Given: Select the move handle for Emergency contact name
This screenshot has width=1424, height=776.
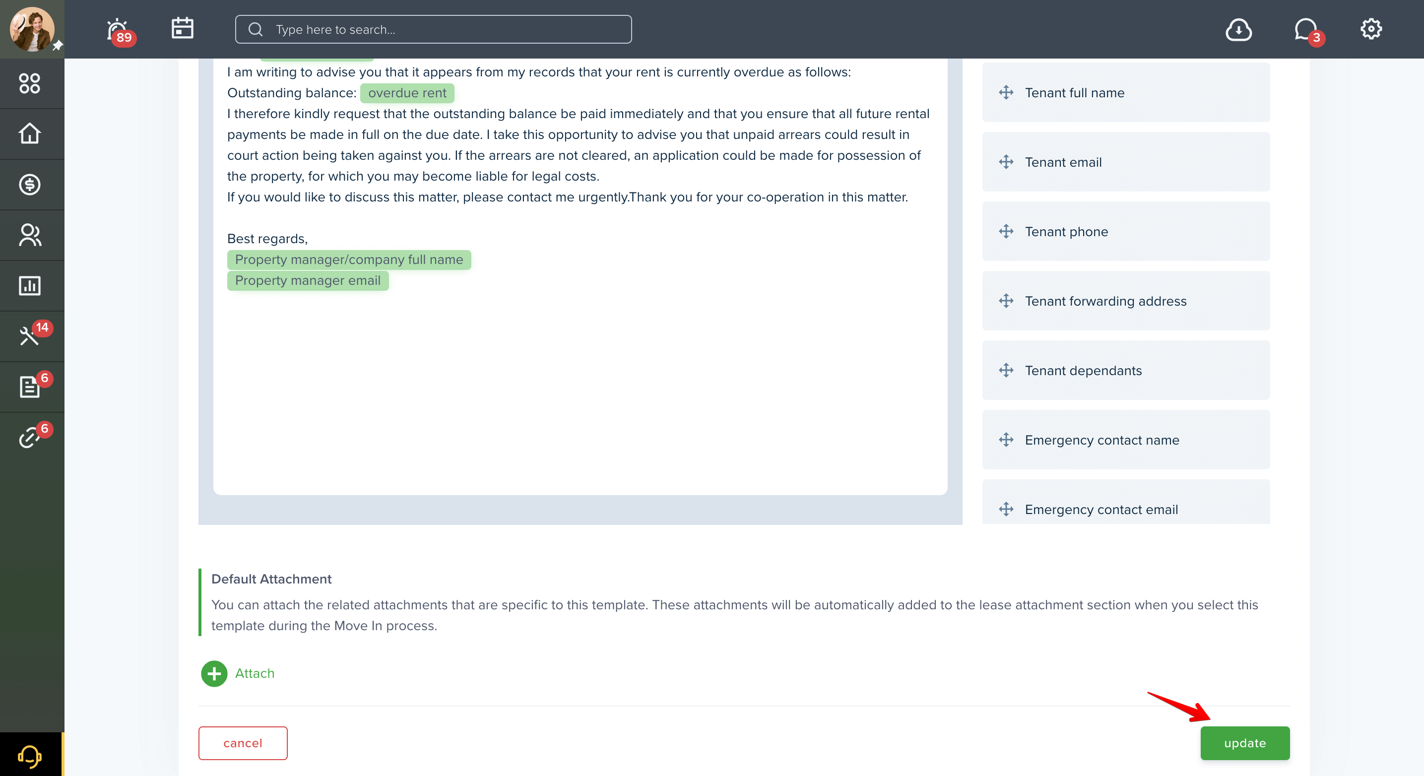Looking at the screenshot, I should (1006, 440).
